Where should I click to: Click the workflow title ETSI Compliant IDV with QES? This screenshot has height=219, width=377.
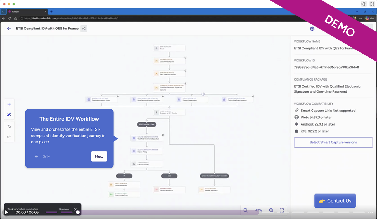click(47, 29)
